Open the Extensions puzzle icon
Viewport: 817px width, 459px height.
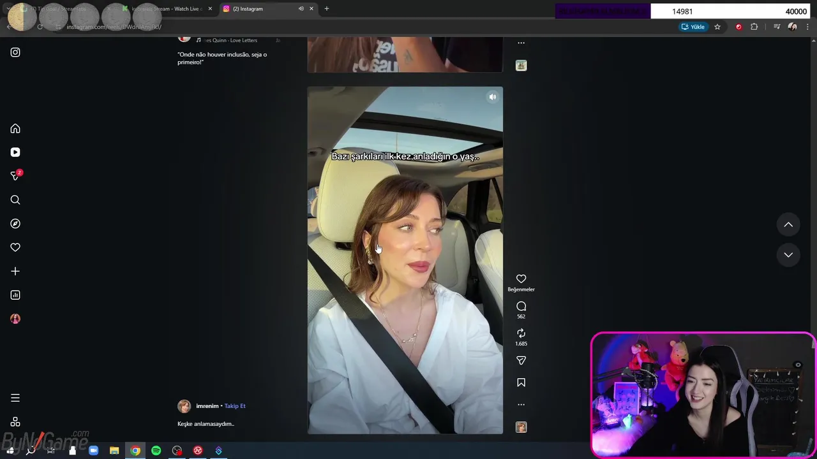pos(754,27)
